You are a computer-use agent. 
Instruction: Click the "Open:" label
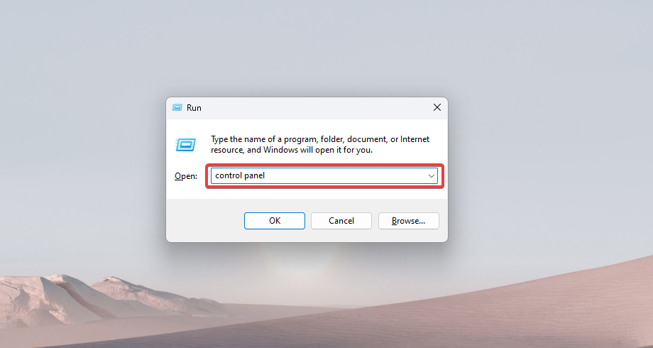186,176
